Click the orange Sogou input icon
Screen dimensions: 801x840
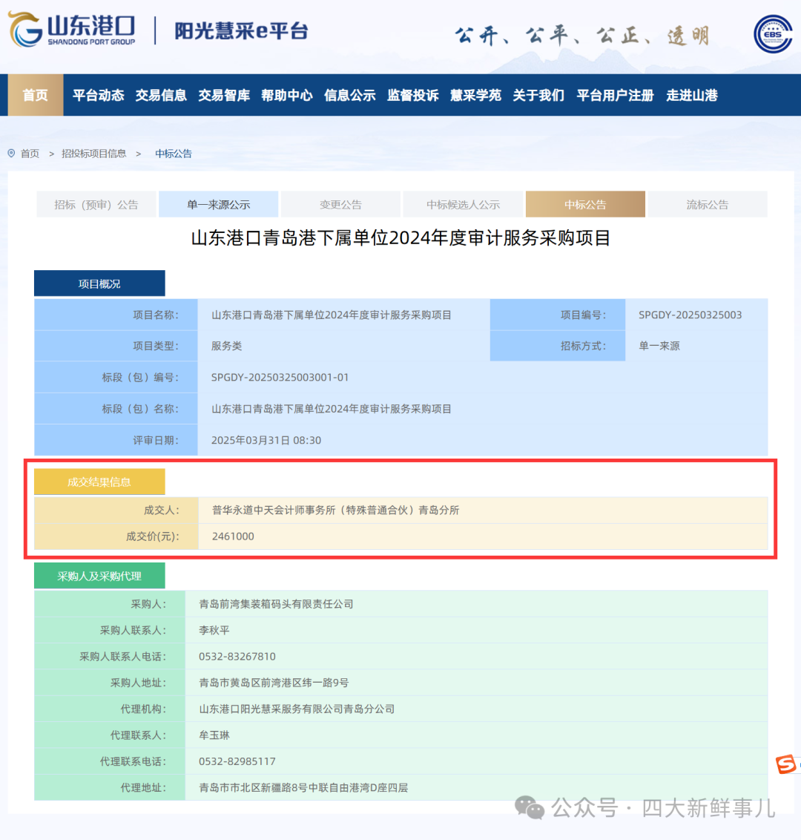pos(785,764)
